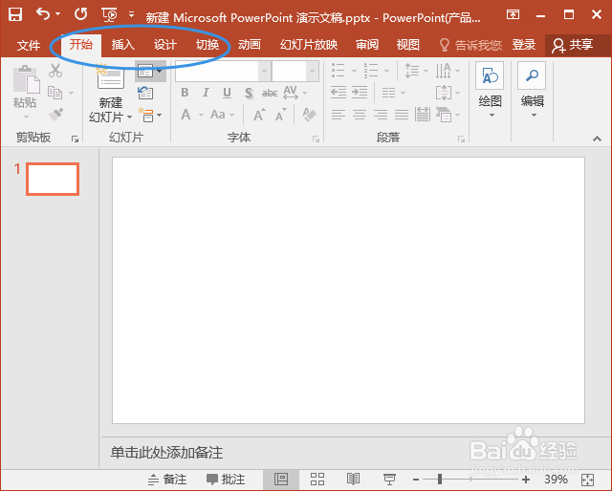Open Customize Quick Access Toolbar dropdown
The width and height of the screenshot is (612, 491).
(x=132, y=15)
